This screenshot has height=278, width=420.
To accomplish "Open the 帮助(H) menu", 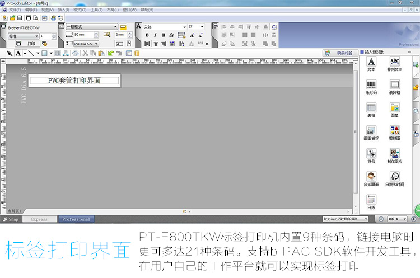I will click(147, 10).
